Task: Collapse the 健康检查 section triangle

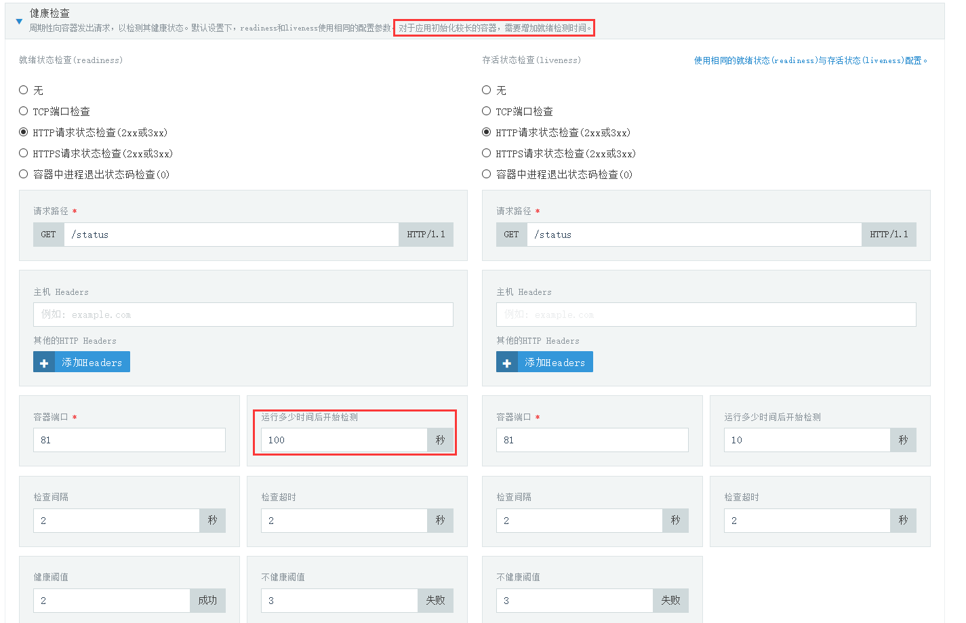Action: [19, 21]
